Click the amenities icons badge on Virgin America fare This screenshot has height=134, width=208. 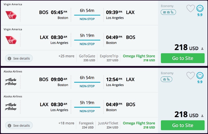pyautogui.click(x=168, y=12)
